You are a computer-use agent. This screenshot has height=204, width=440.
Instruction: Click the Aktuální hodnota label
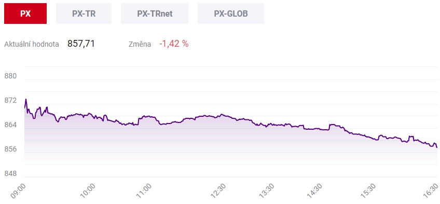(32, 44)
